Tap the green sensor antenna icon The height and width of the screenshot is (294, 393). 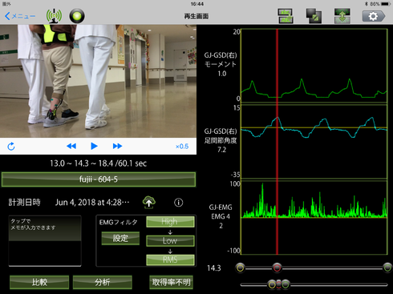point(54,16)
